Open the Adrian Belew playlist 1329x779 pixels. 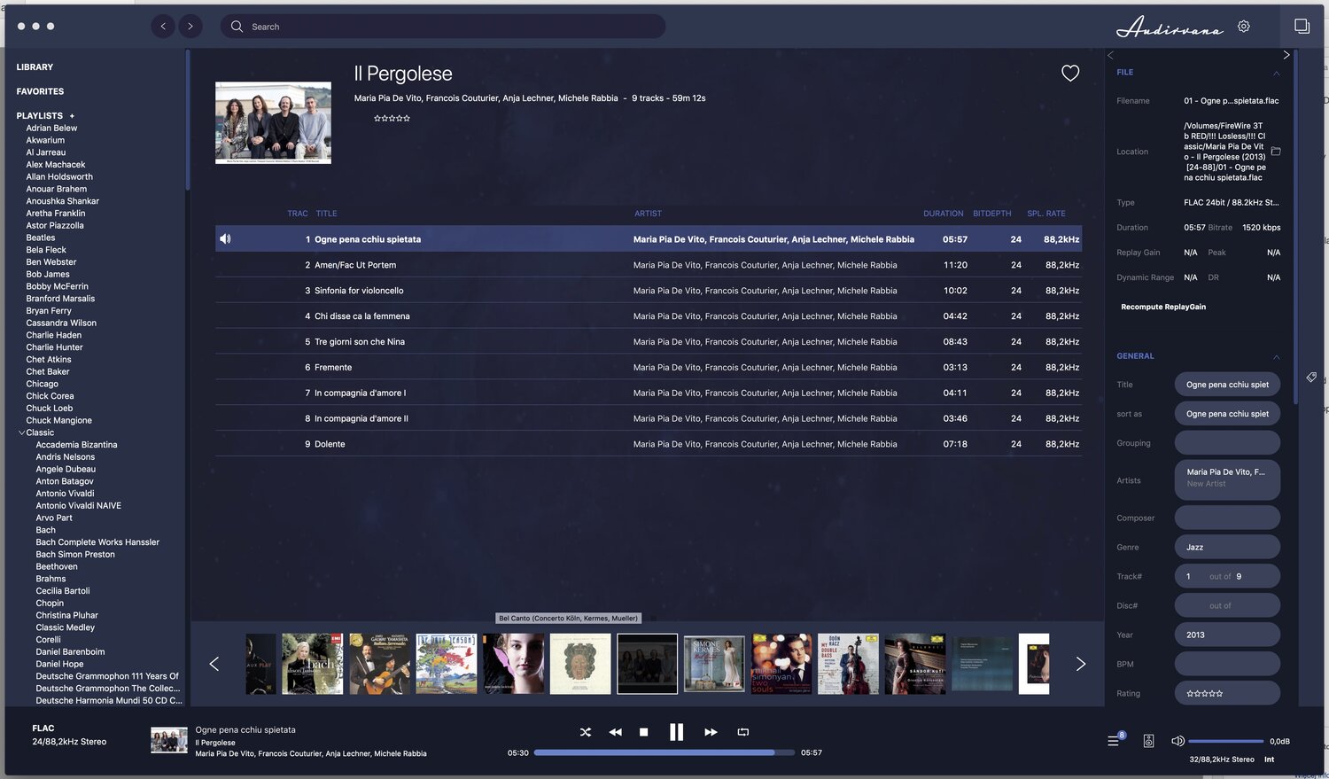coord(51,129)
